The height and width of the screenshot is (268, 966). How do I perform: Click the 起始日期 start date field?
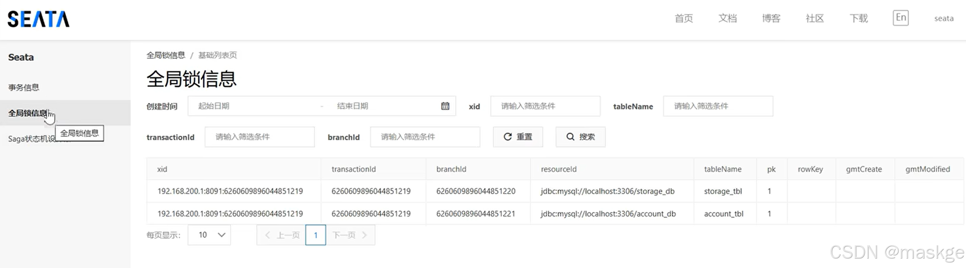pos(255,106)
